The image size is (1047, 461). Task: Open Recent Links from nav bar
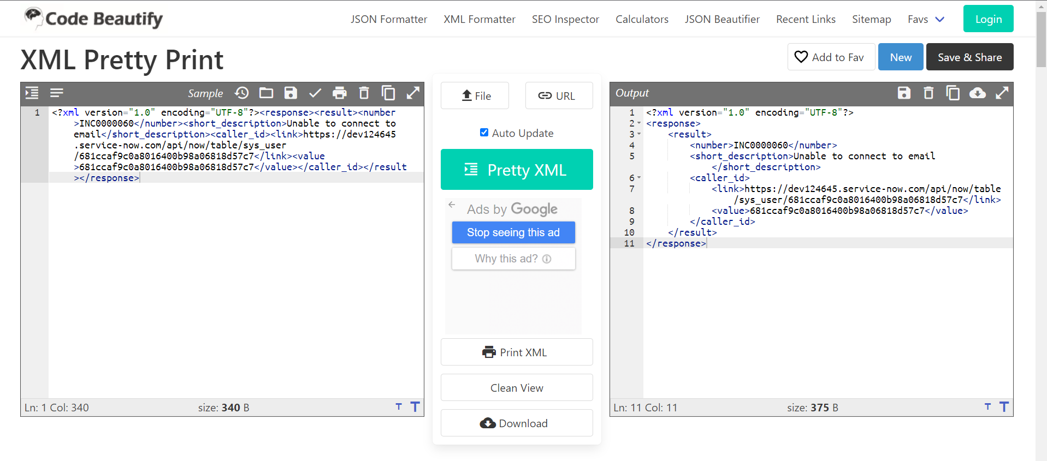click(x=806, y=19)
